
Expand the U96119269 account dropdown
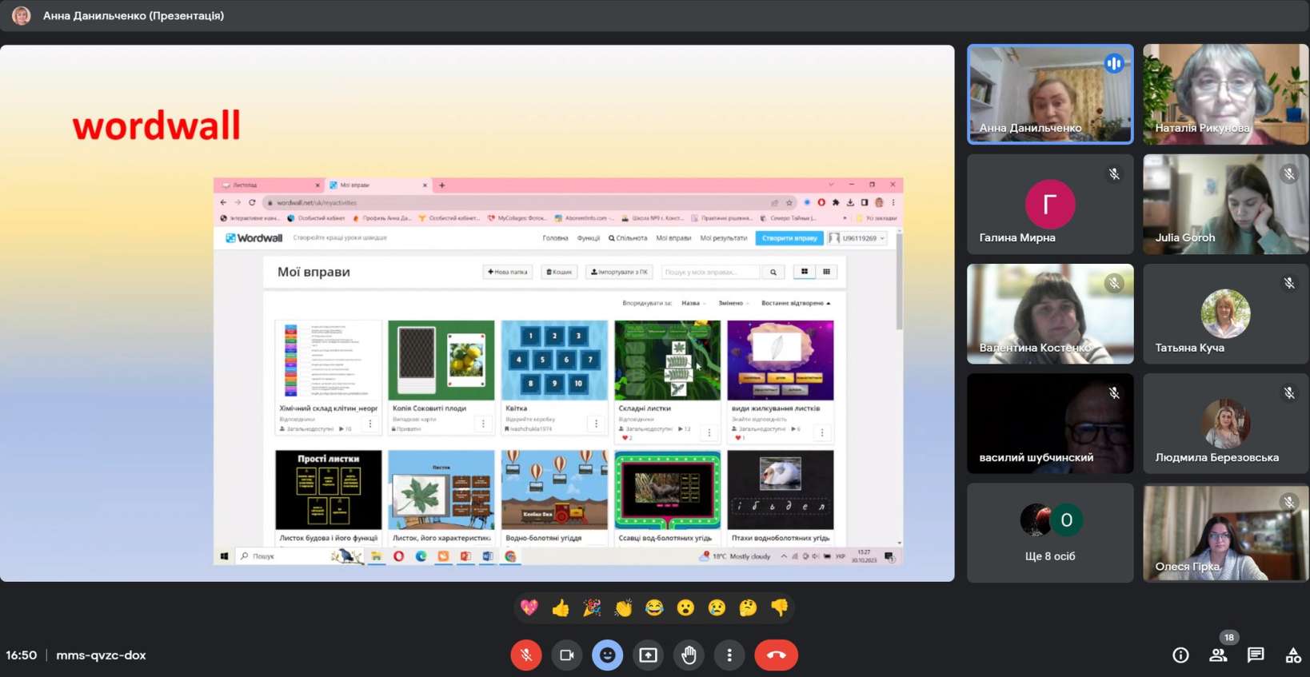point(857,237)
